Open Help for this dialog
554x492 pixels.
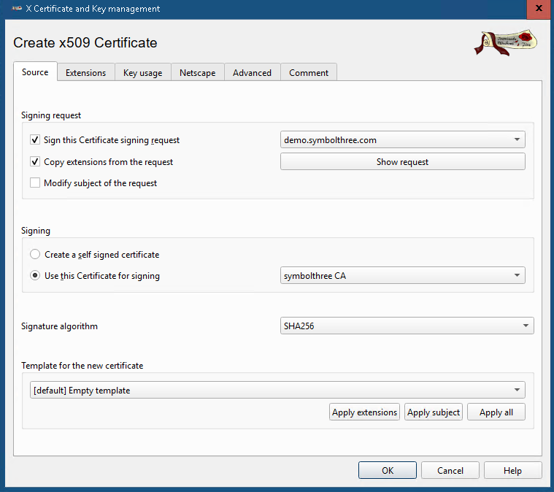pos(512,470)
